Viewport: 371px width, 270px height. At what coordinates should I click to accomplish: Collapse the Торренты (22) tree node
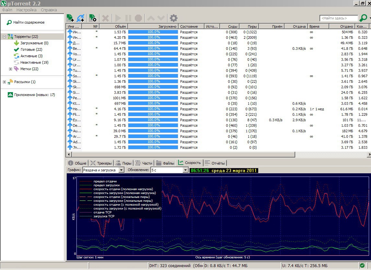(x=4, y=37)
